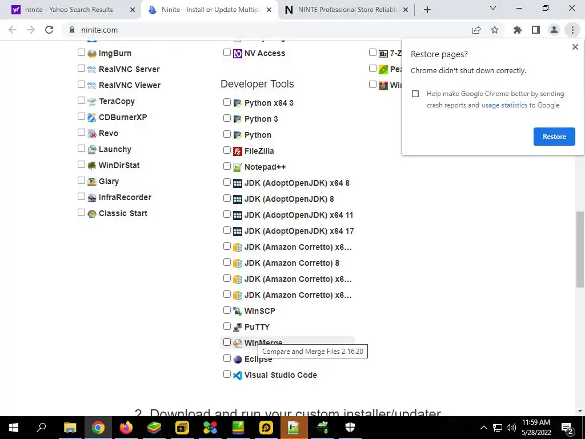Open the Chrome profile avatar icon
Screen dimensions: 585x439
554,30
